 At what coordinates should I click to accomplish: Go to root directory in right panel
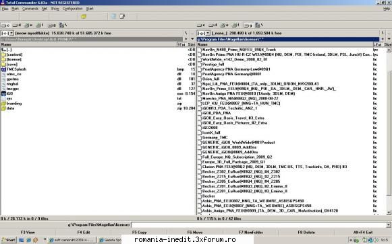tap(383, 33)
